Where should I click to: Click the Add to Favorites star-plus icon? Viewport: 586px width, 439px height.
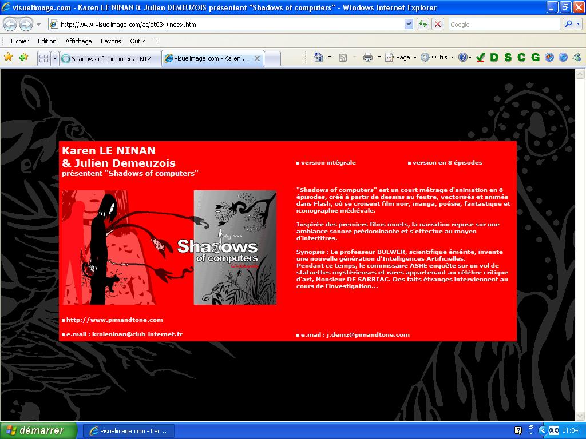[23, 57]
